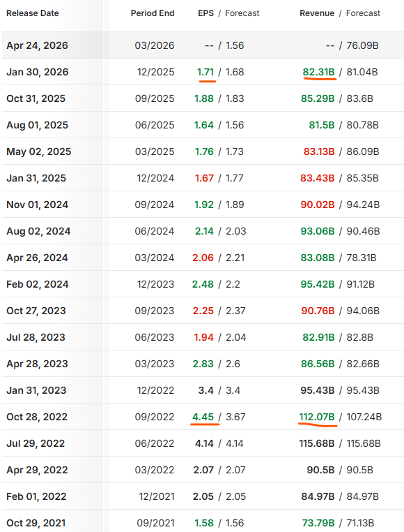Select the Apr 29, 2022 release date
This screenshot has width=404, height=532.
pyautogui.click(x=37, y=470)
